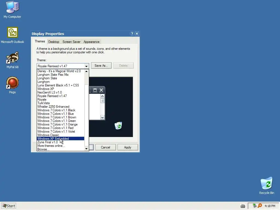Choose Zune Final v1.0 theme
This screenshot has height=210, width=280.
tap(60, 142)
